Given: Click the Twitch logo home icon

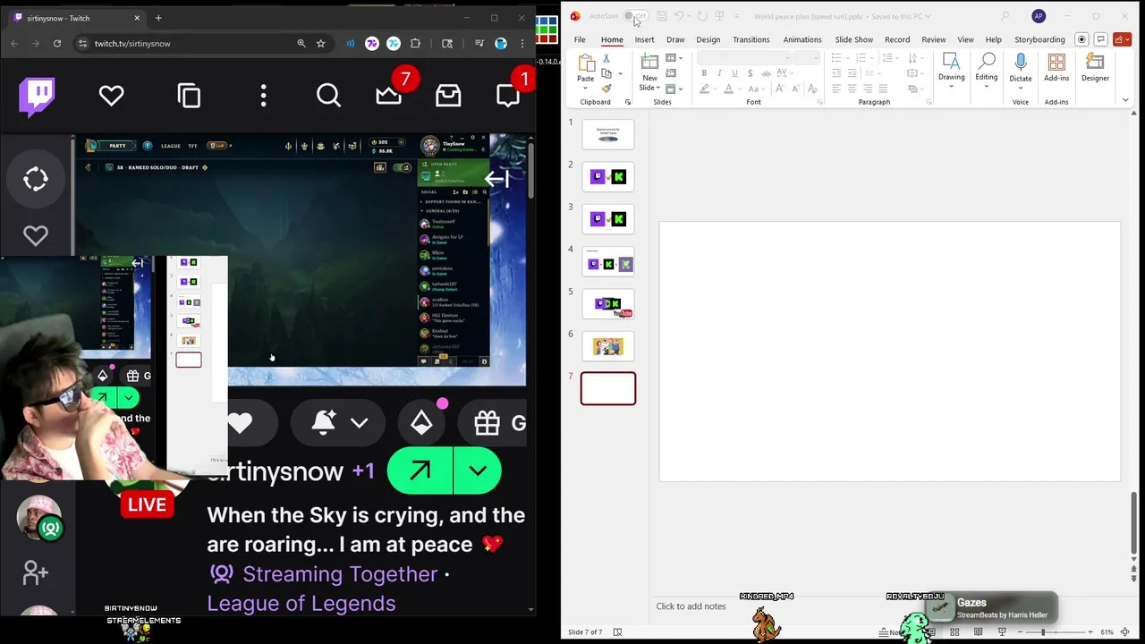Looking at the screenshot, I should tap(37, 96).
